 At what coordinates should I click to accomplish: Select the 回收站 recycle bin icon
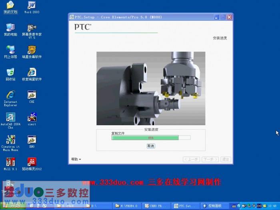click(x=10, y=74)
